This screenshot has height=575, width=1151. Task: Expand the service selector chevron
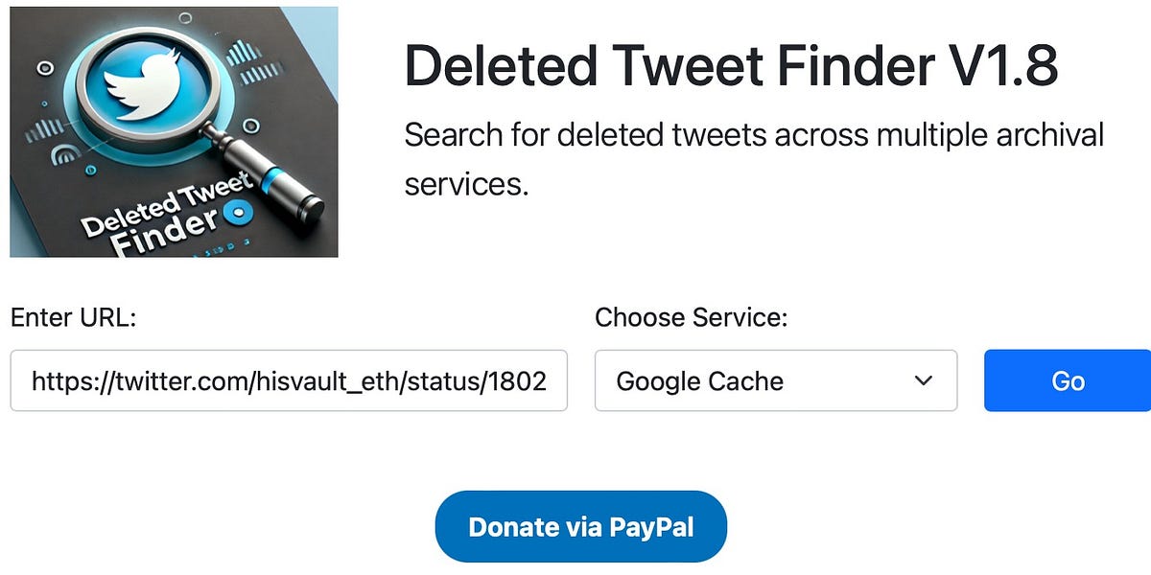pos(922,380)
